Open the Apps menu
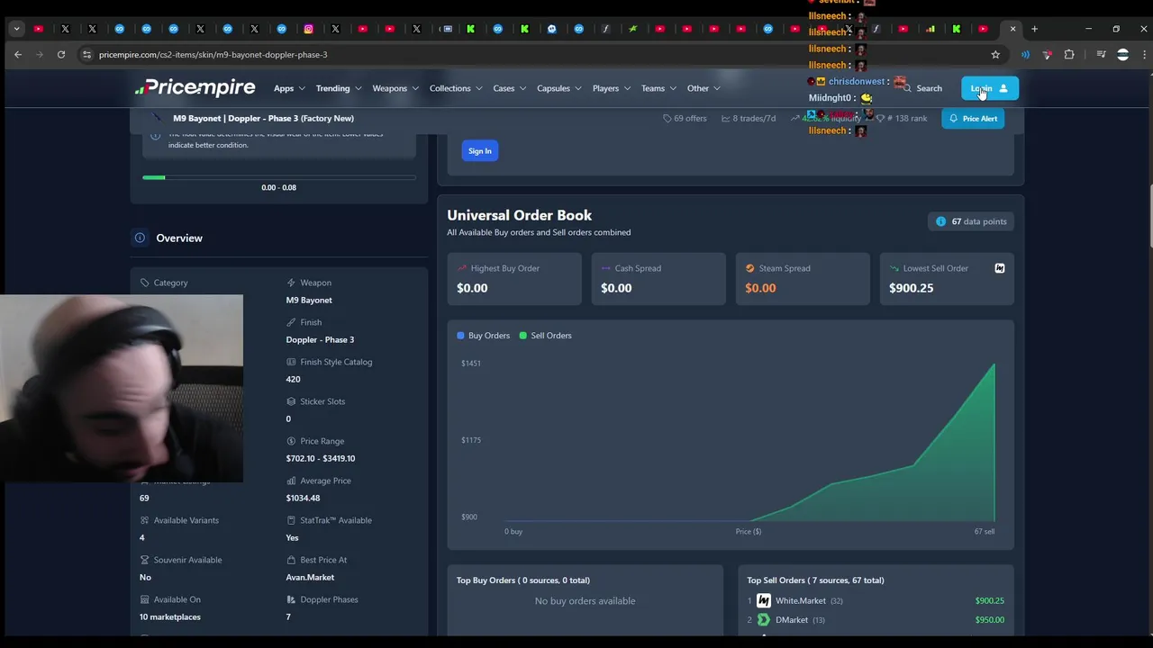 (289, 88)
